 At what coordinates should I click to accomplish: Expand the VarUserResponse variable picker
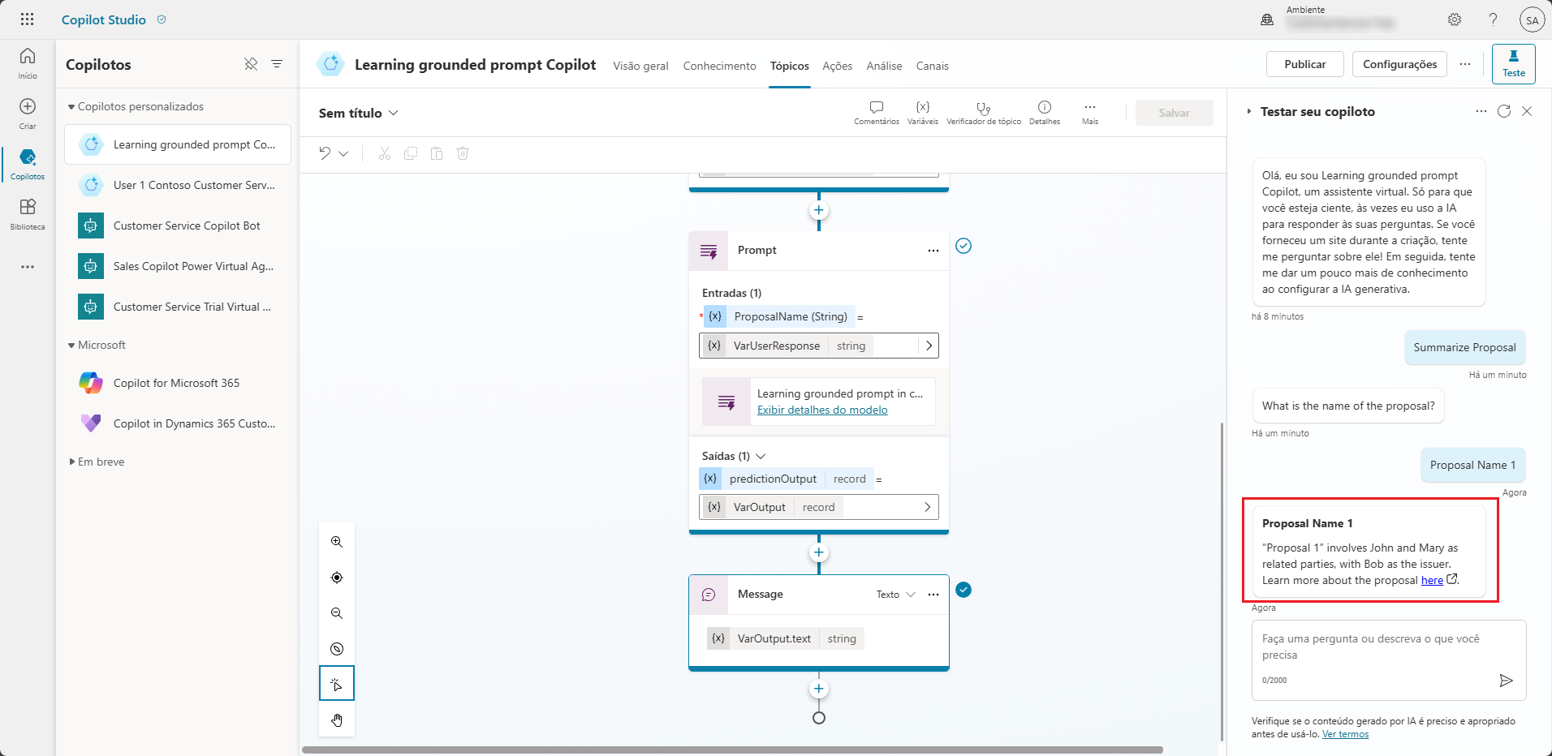point(929,346)
